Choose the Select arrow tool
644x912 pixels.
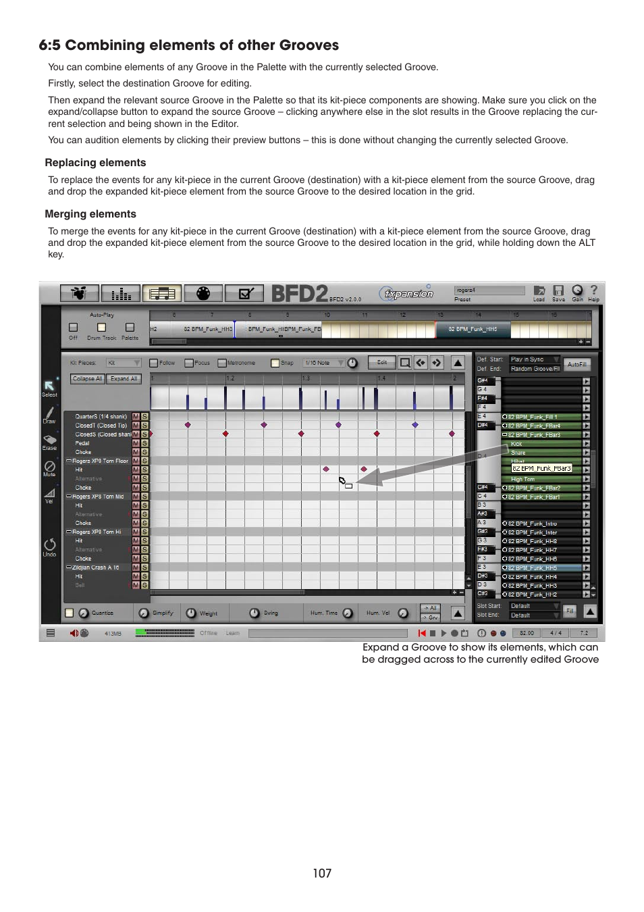(x=49, y=386)
